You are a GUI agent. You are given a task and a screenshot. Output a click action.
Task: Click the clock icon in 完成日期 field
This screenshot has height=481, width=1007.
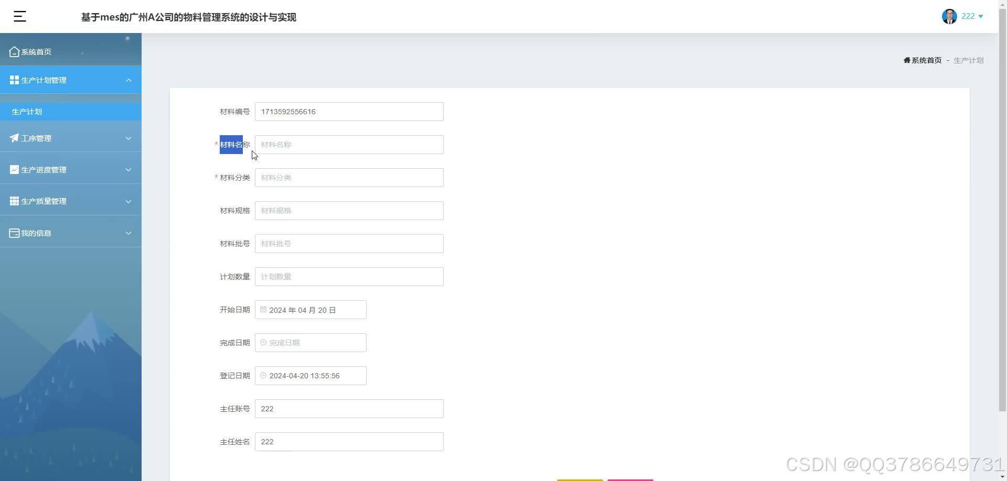(x=263, y=343)
